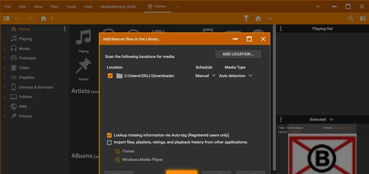Image resolution: width=369 pixels, height=174 pixels.
Task: Select the Playlists icon in the sidebar
Action: coord(13,77)
